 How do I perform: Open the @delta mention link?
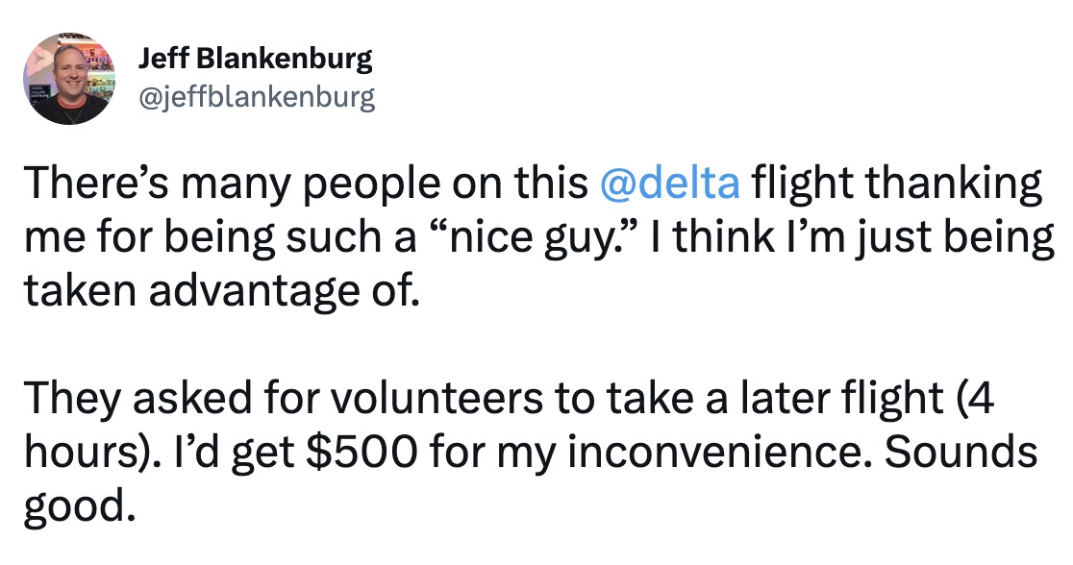tap(669, 184)
